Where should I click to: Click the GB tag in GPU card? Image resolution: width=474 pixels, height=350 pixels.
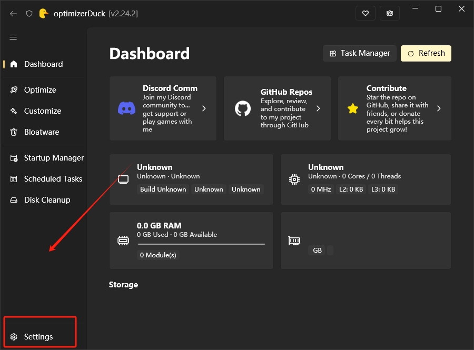[317, 251]
